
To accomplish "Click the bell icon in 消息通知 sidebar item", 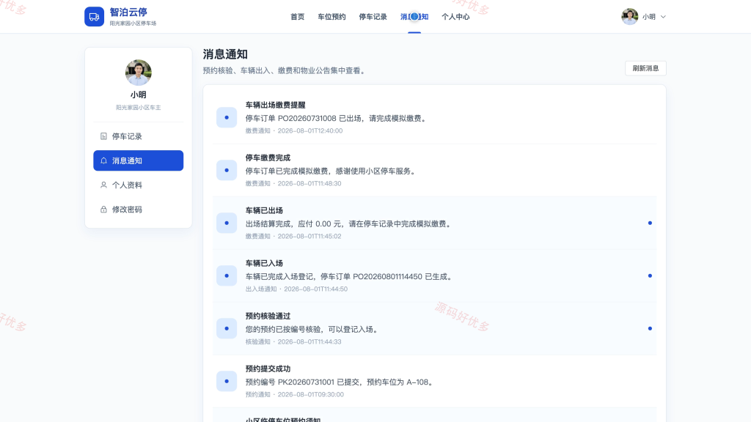I will [103, 160].
